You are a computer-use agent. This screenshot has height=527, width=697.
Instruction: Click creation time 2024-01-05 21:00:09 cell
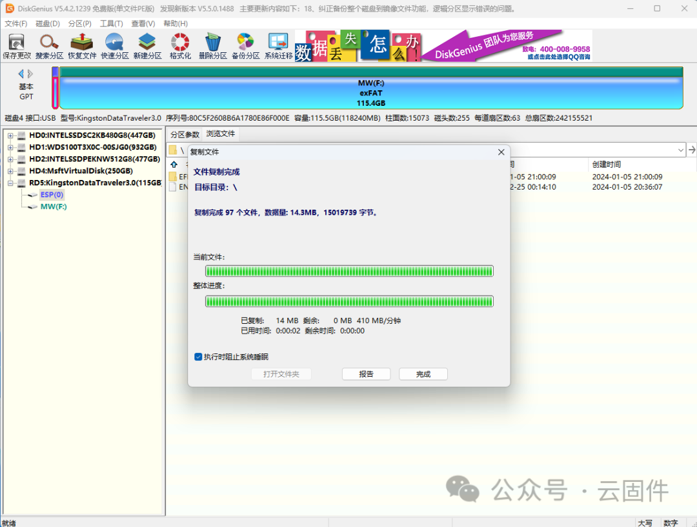coord(627,177)
